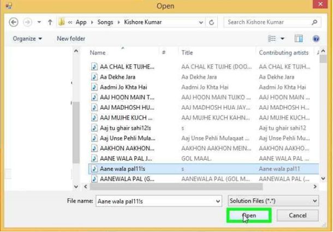The image size is (333, 232).
Task: Toggle the preview pane icon
Action: 299,39
